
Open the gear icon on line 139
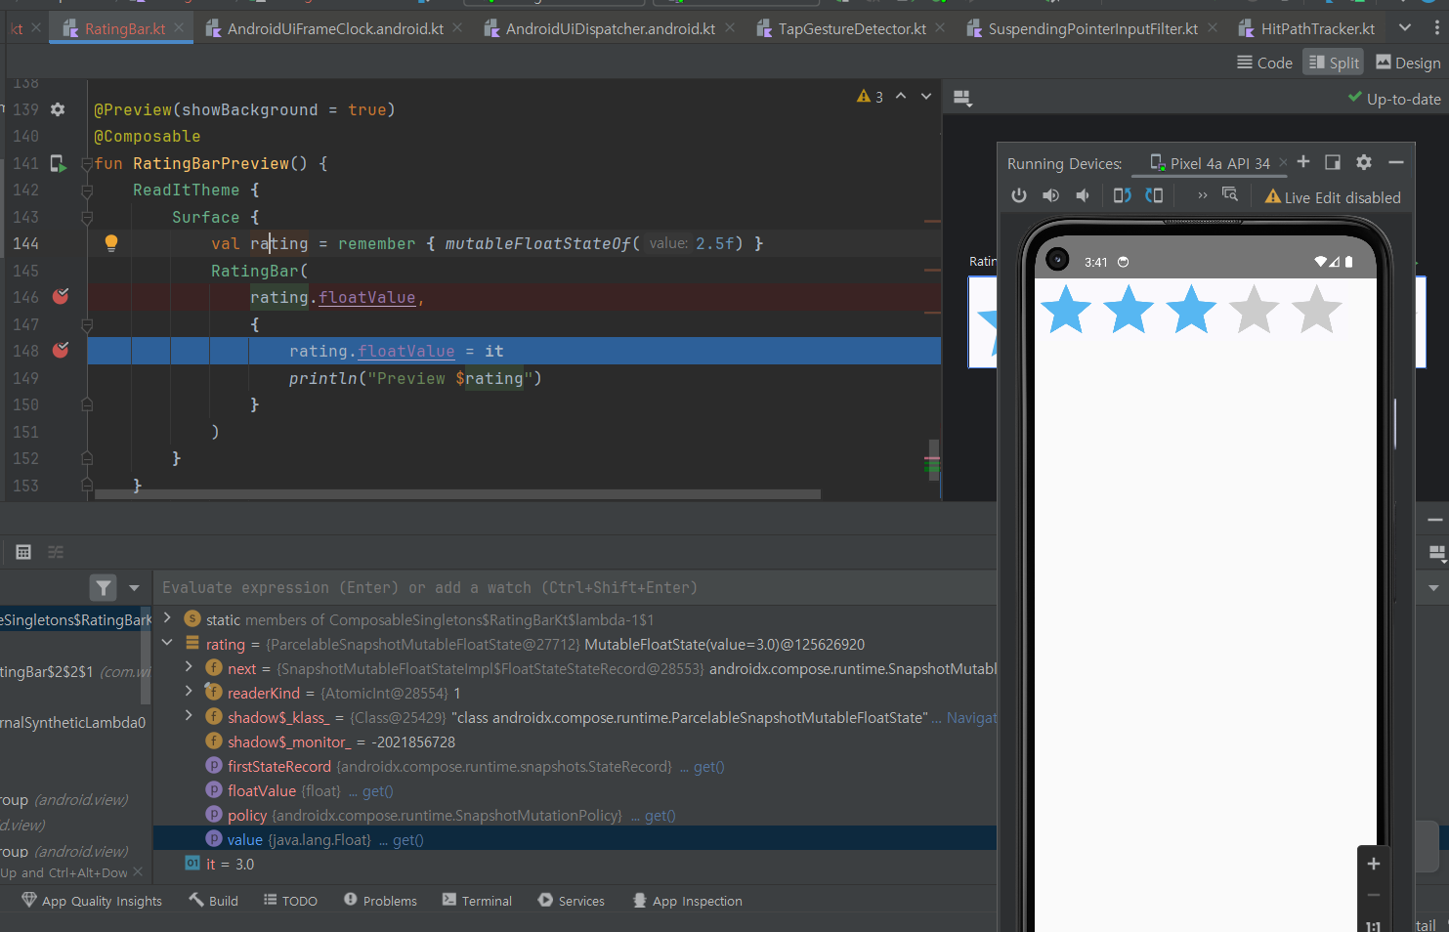point(58,109)
